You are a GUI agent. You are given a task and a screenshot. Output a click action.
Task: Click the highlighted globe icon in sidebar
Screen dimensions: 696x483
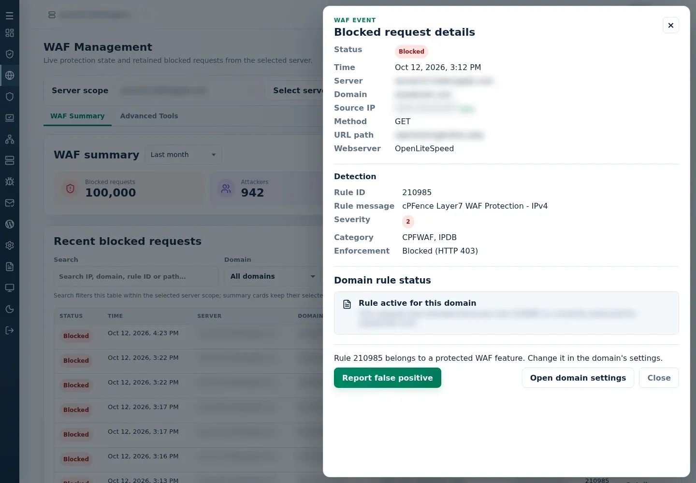coord(10,75)
